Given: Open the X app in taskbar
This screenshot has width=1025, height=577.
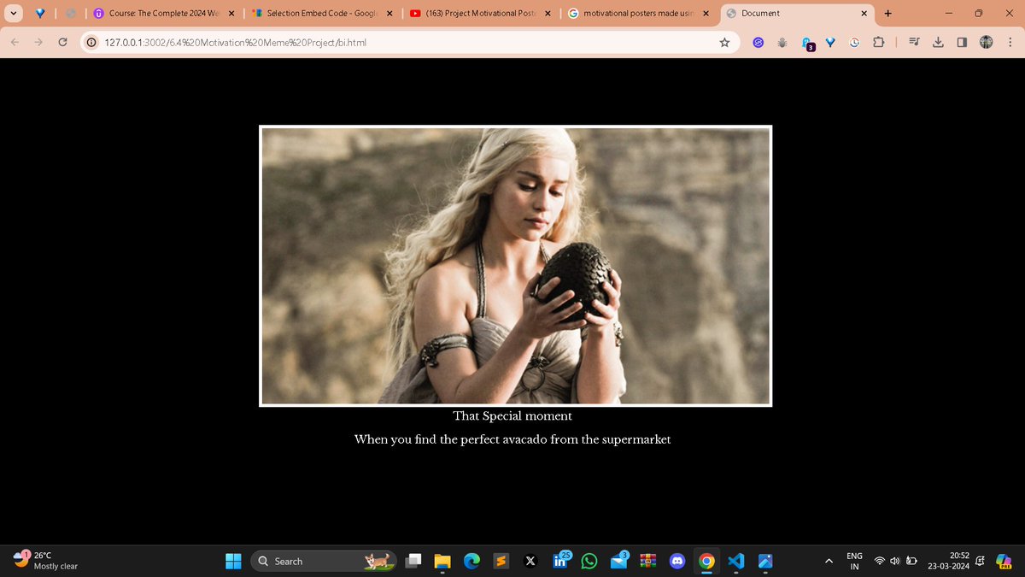Looking at the screenshot, I should (x=530, y=561).
